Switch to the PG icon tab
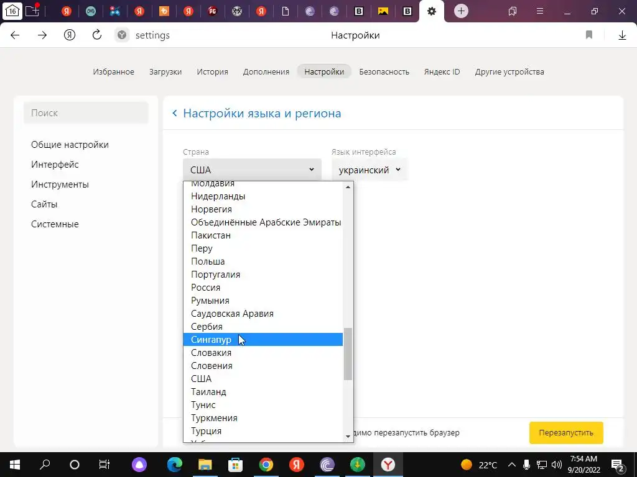 click(x=213, y=11)
